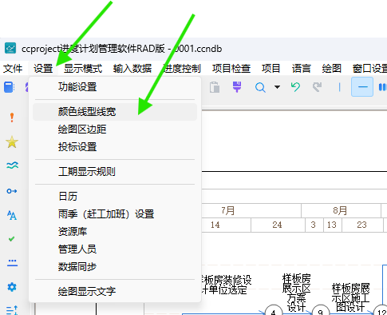Viewport: 387px width, 315px height.
Task: Open the 项目检查 menu
Action: (x=231, y=69)
